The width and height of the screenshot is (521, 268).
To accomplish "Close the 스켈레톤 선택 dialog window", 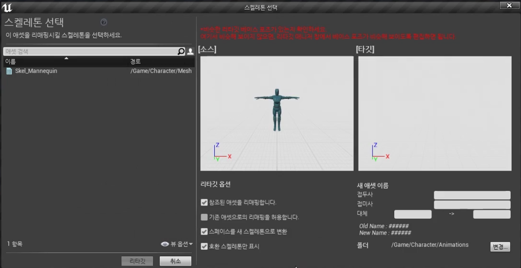I will point(509,6).
